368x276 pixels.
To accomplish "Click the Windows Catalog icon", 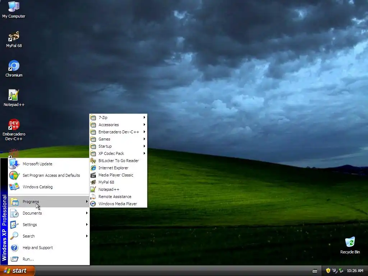I will 14,187.
